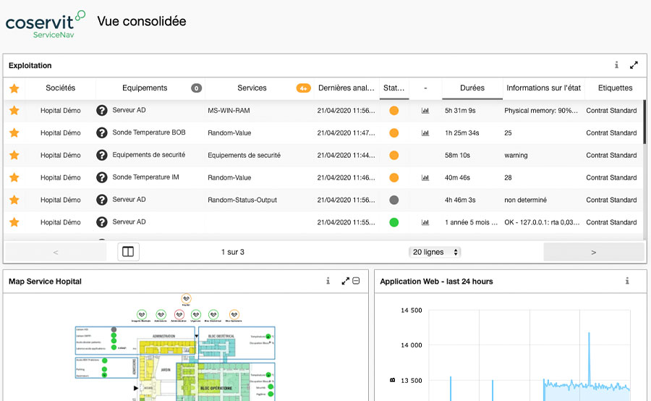Click question mark icon in Random-Status-Output row
Screen dimensions: 651x401
[102, 200]
